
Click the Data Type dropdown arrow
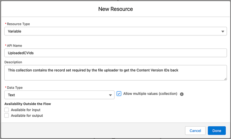click(x=111, y=95)
